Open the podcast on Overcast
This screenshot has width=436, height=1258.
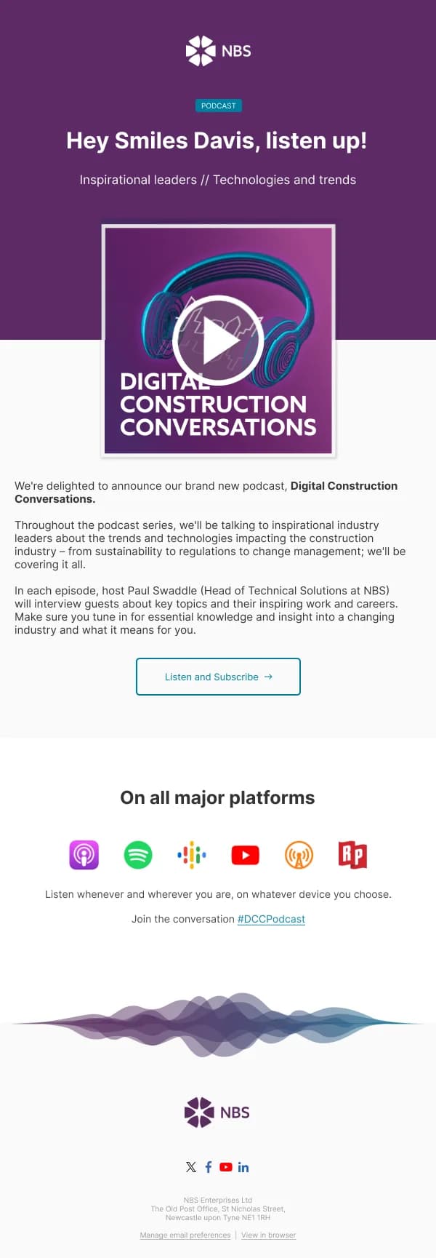299,855
